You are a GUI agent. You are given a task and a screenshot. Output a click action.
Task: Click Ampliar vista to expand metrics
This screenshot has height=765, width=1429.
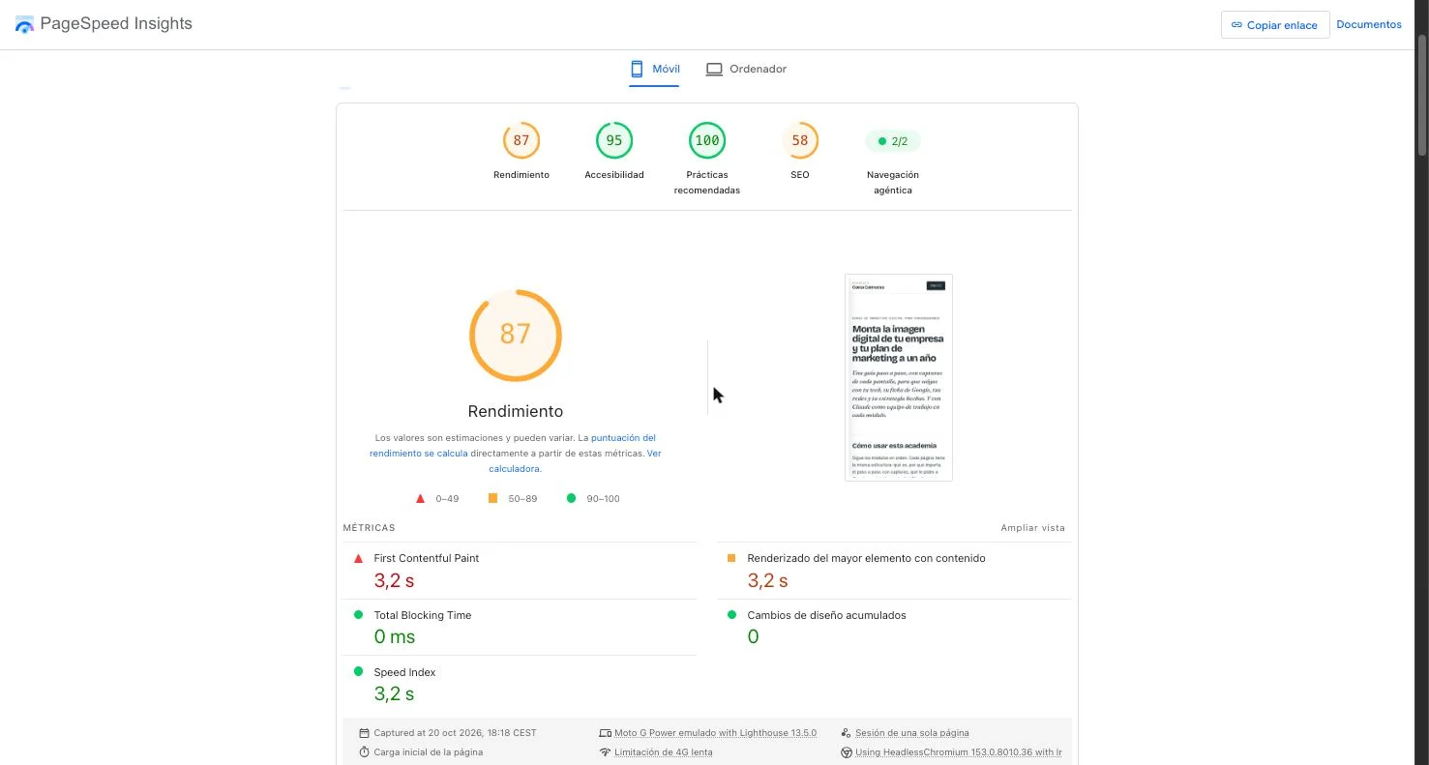1032,528
